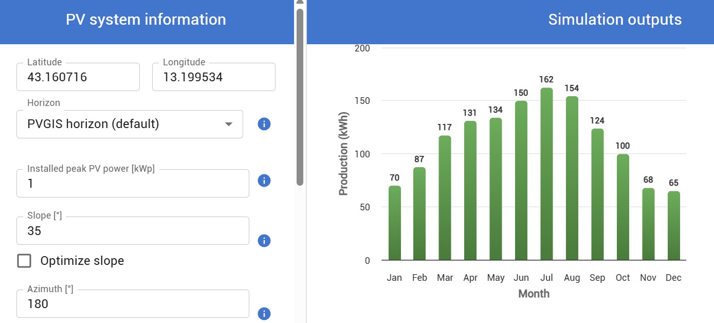
Task: Enable the Optimize slope checkbox
Action: point(24,261)
